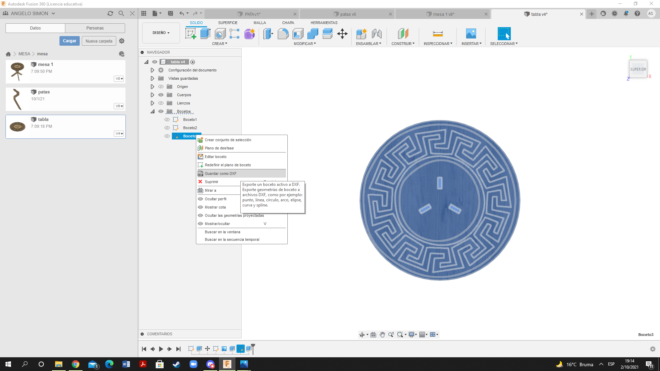Click the Combine bodies tool icon
The width and height of the screenshot is (660, 371).
[x=312, y=34]
